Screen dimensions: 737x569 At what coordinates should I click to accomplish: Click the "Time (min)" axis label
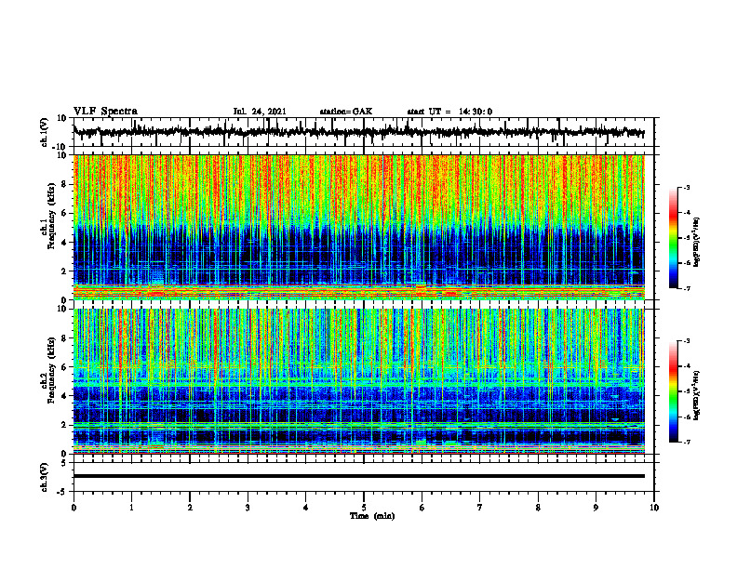point(372,516)
